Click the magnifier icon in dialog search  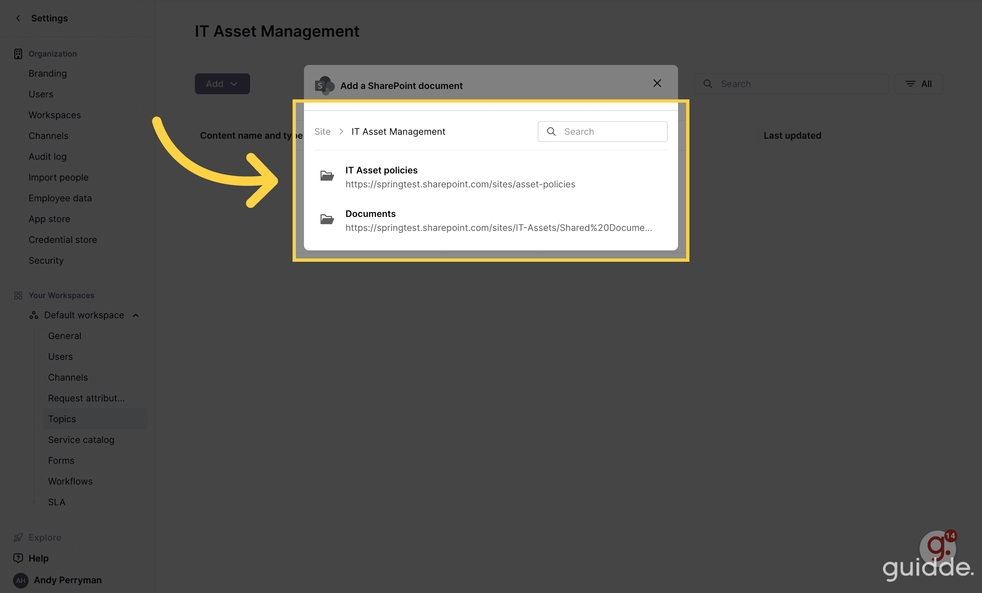point(551,132)
